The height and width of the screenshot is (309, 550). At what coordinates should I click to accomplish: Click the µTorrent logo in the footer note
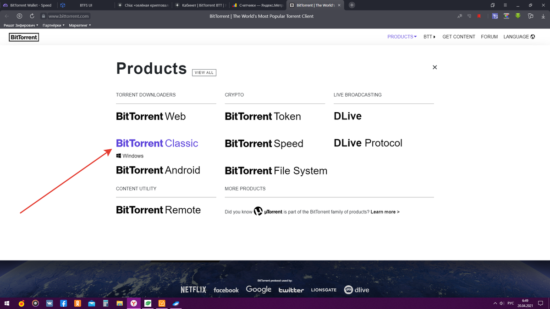[x=258, y=211]
